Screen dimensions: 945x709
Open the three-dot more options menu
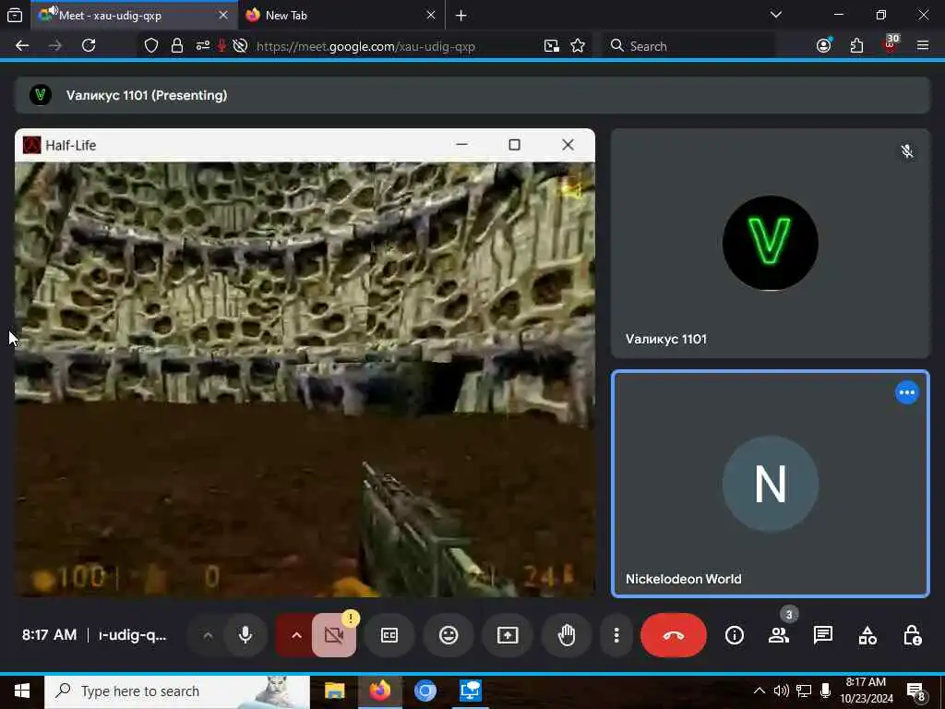pyautogui.click(x=616, y=635)
